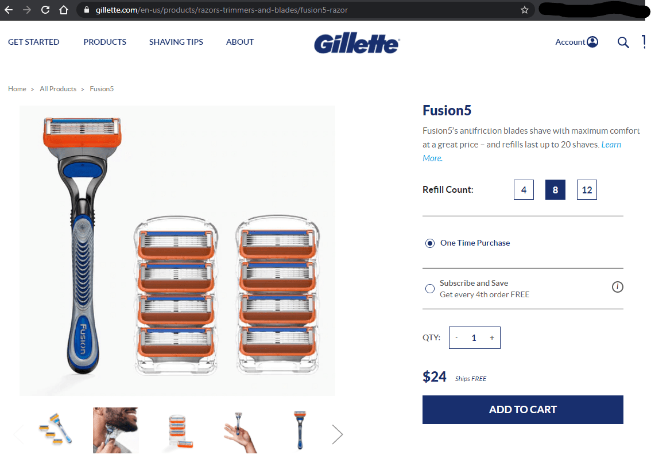Select Subscribe and Save option
The height and width of the screenshot is (470, 651).
[x=430, y=289]
